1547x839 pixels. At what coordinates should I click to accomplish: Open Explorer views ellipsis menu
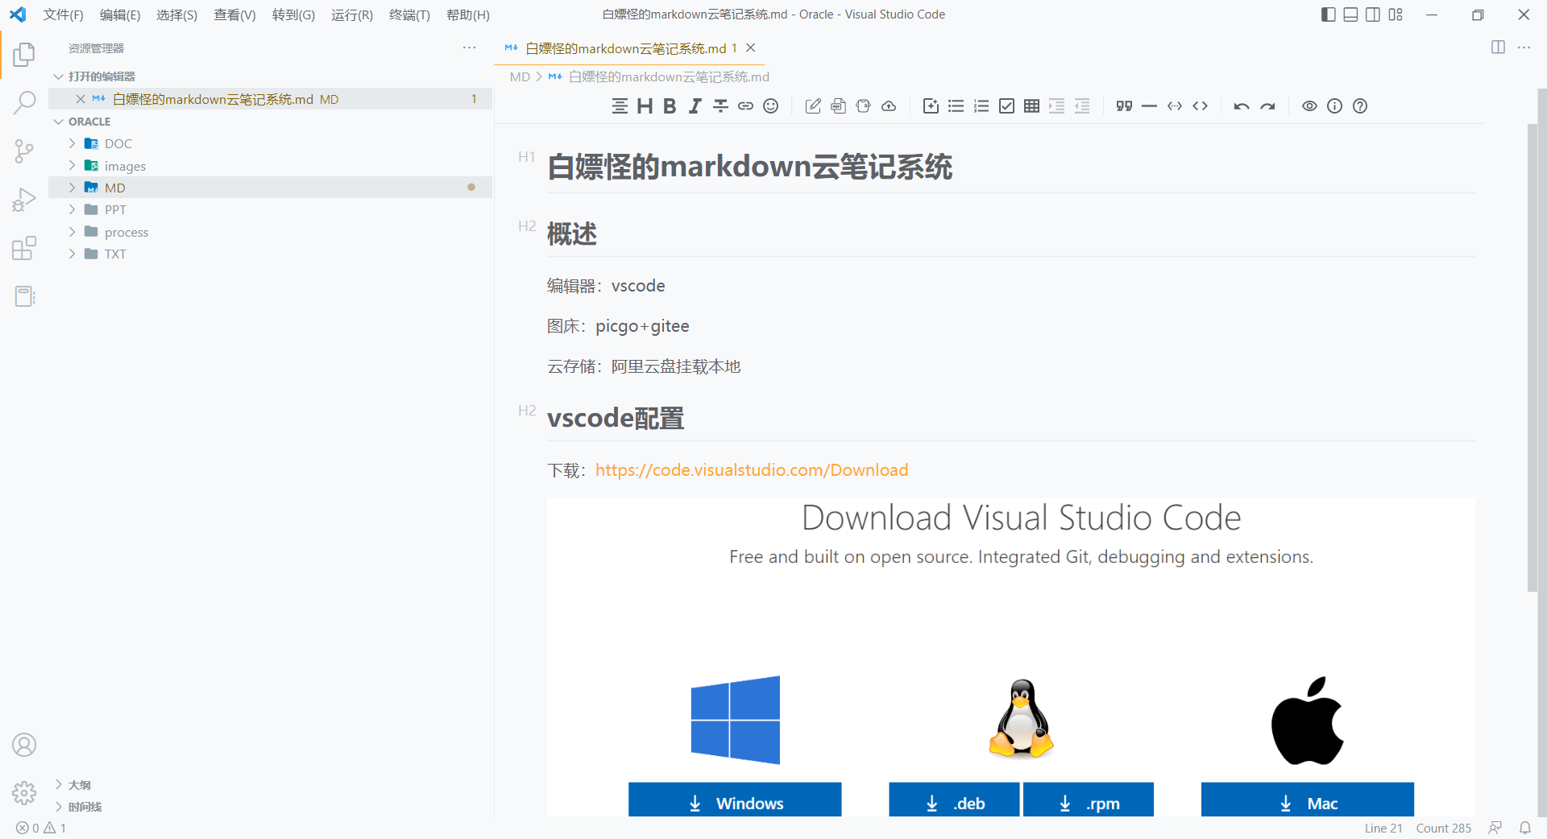469,48
